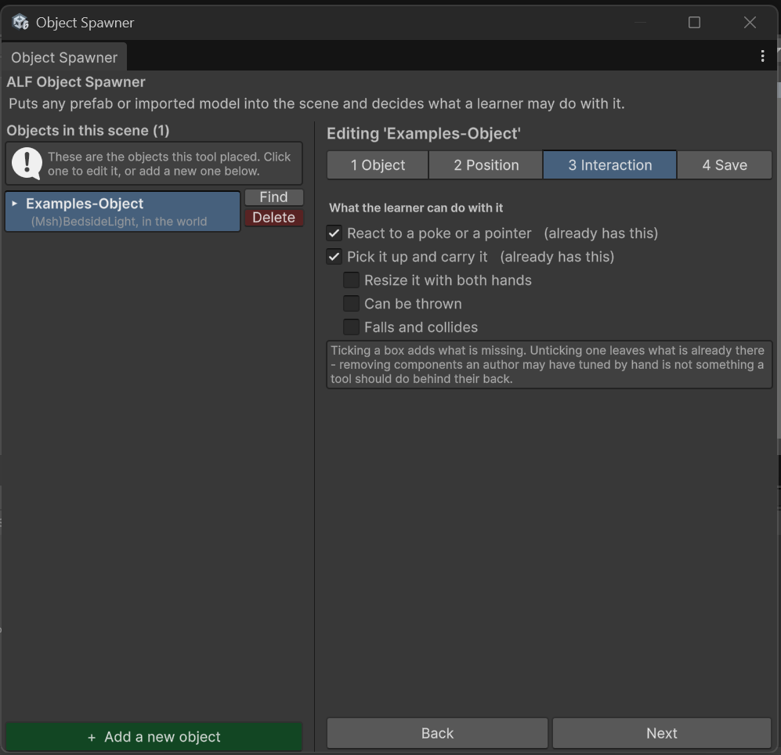Click the 'ALF Object Spawner' title text
Image resolution: width=781 pixels, height=755 pixels.
(x=76, y=81)
